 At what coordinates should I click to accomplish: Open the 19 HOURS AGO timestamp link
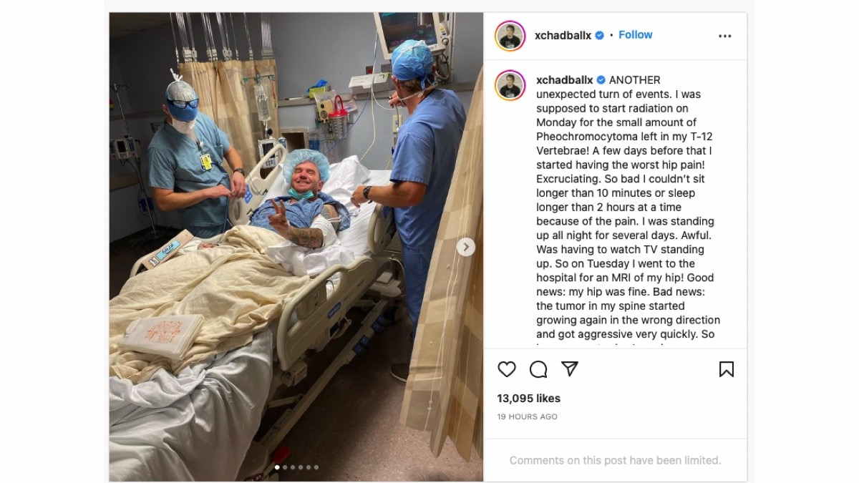pyautogui.click(x=528, y=416)
